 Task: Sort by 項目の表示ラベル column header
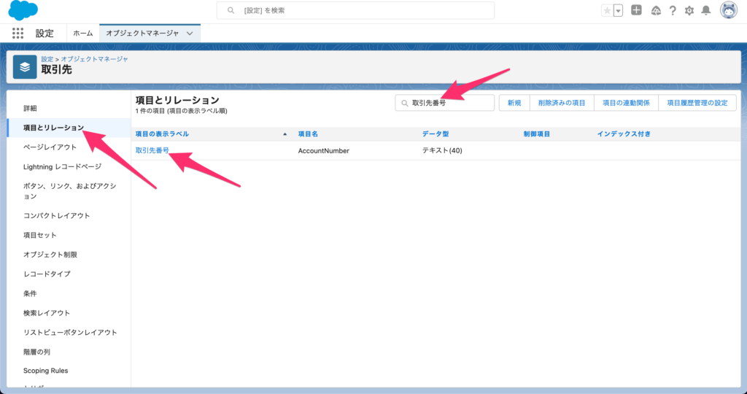click(x=163, y=134)
